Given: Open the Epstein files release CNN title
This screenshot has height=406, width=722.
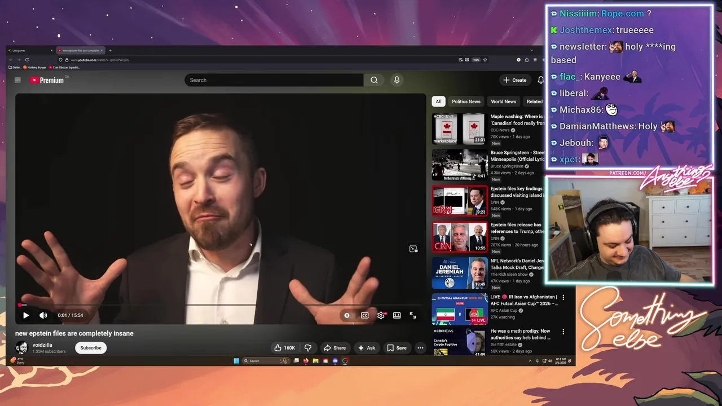Looking at the screenshot, I should click(516, 228).
